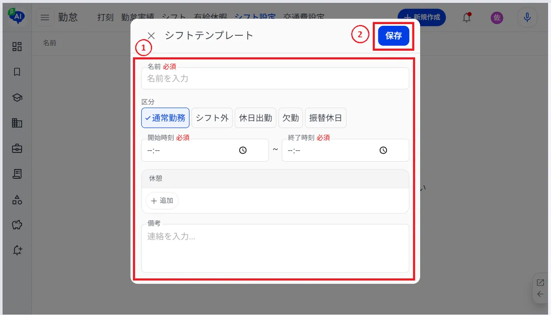Switch to 打刻 tab

[105, 17]
